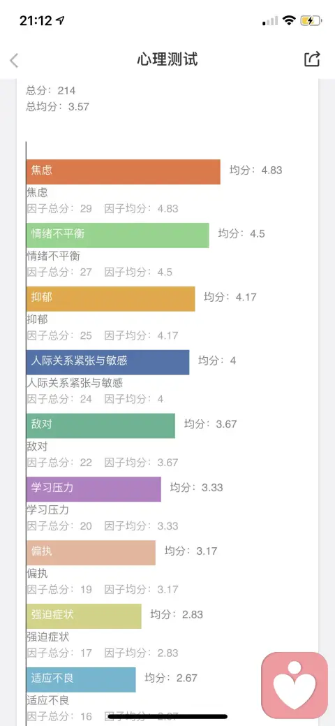Image resolution: width=335 pixels, height=726 pixels.
Task: Select the green 情绪不平衡 bar
Action: tap(117, 235)
